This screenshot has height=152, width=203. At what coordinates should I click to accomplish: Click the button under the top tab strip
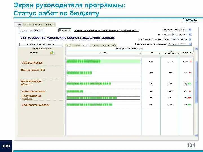click(32, 30)
